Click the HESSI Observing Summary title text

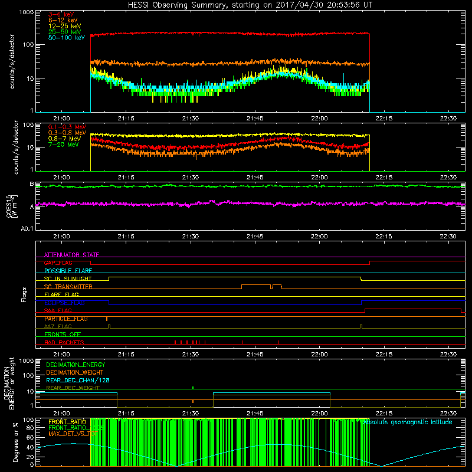(250, 5)
